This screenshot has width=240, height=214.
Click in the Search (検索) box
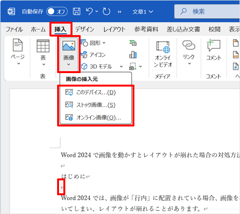207,12
